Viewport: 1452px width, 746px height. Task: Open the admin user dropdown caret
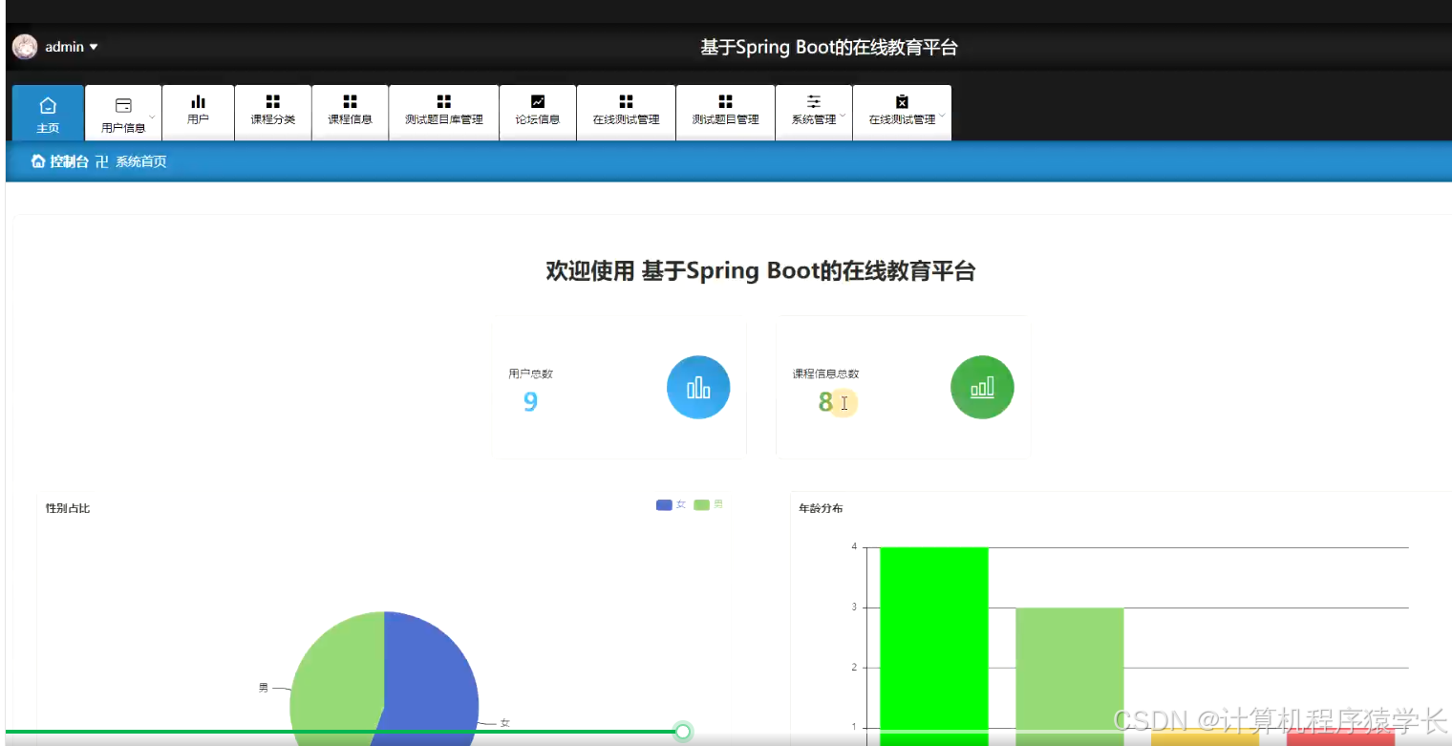pyautogui.click(x=94, y=47)
